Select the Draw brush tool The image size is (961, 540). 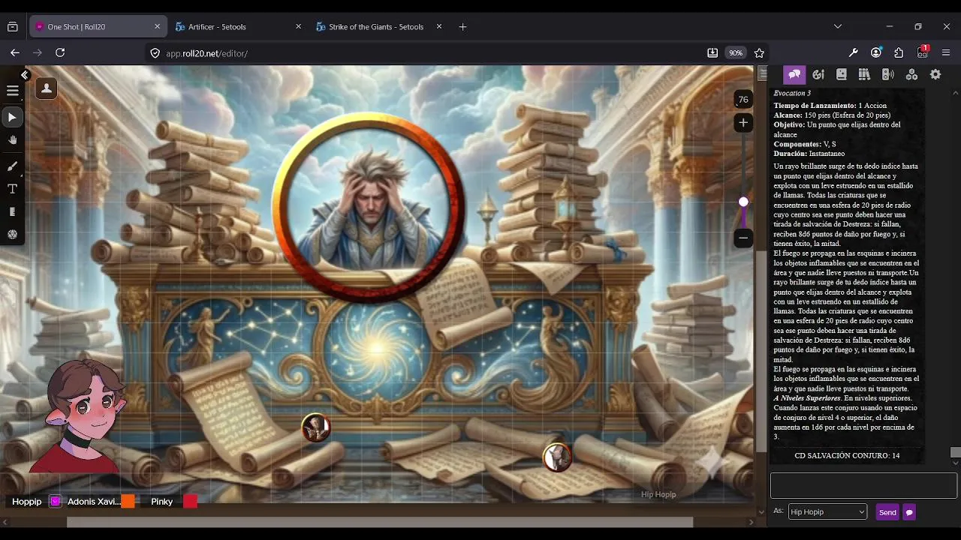point(12,166)
